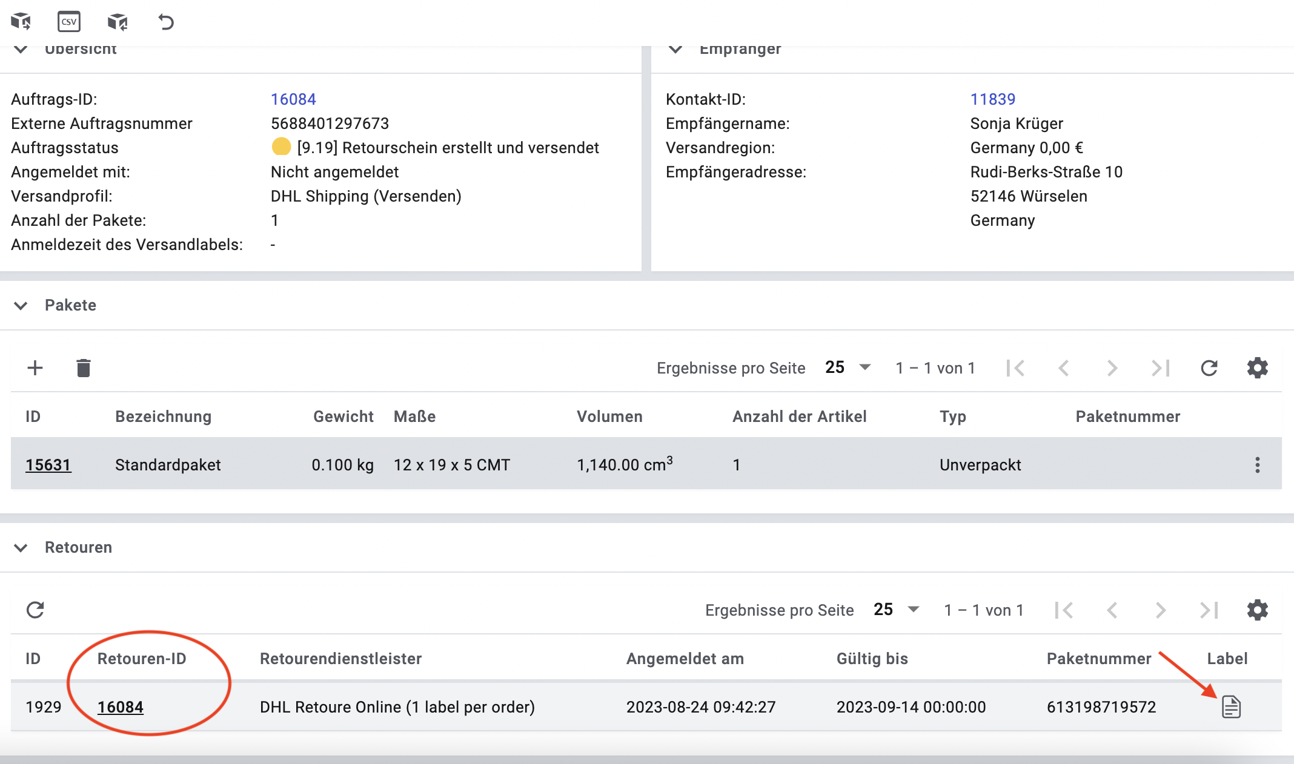Screen dimensions: 1294x764
Task: Open package ID 15631 link
Action: tap(48, 465)
